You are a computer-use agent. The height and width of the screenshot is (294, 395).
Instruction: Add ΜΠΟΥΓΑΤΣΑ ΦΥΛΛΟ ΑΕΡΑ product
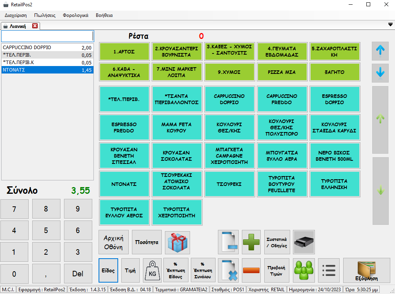[282, 156]
